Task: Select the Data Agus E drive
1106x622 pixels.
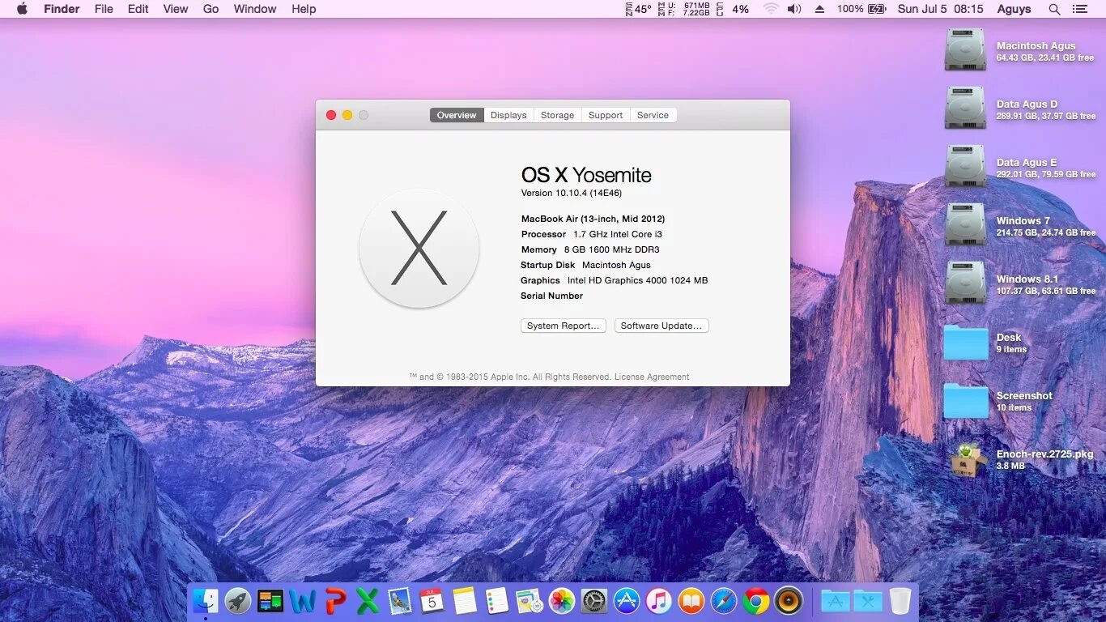Action: (965, 167)
